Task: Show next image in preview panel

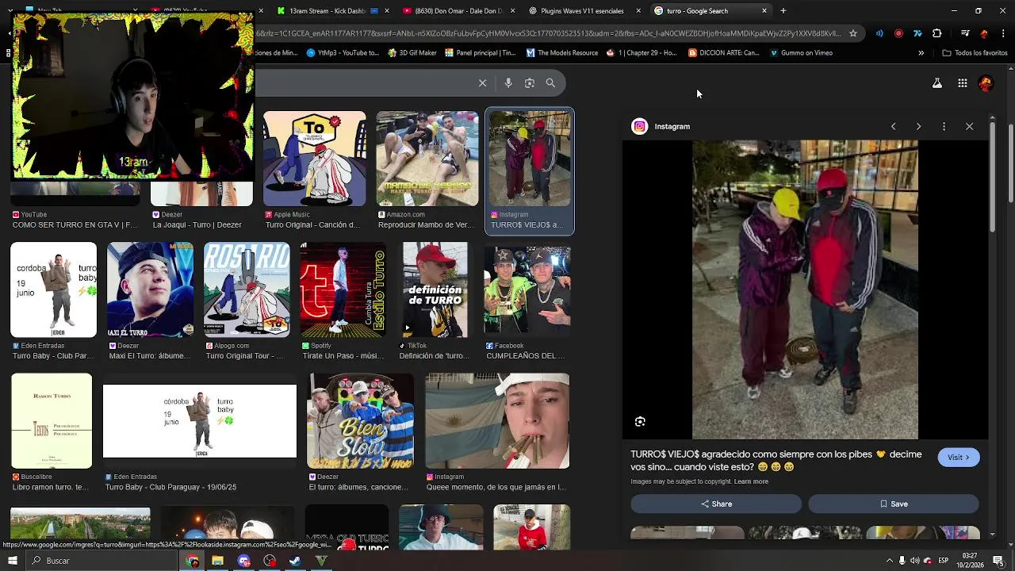Action: pos(918,126)
